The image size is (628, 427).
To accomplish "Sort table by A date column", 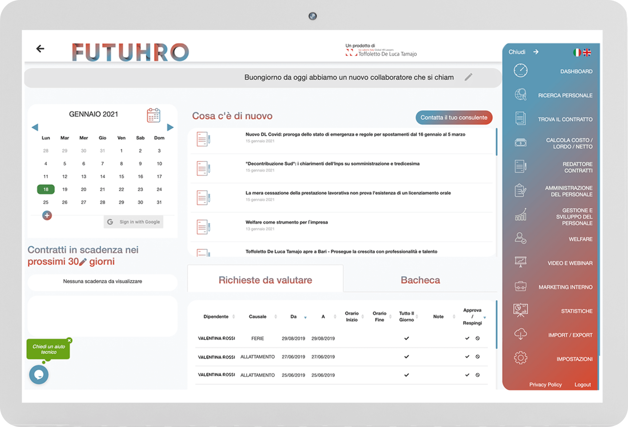I will pos(335,317).
